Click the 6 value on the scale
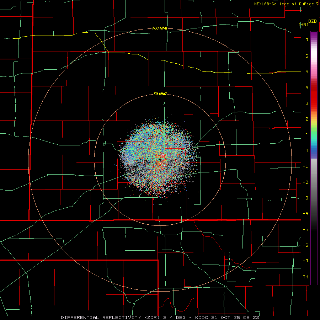320x320 pixels. 307,56
